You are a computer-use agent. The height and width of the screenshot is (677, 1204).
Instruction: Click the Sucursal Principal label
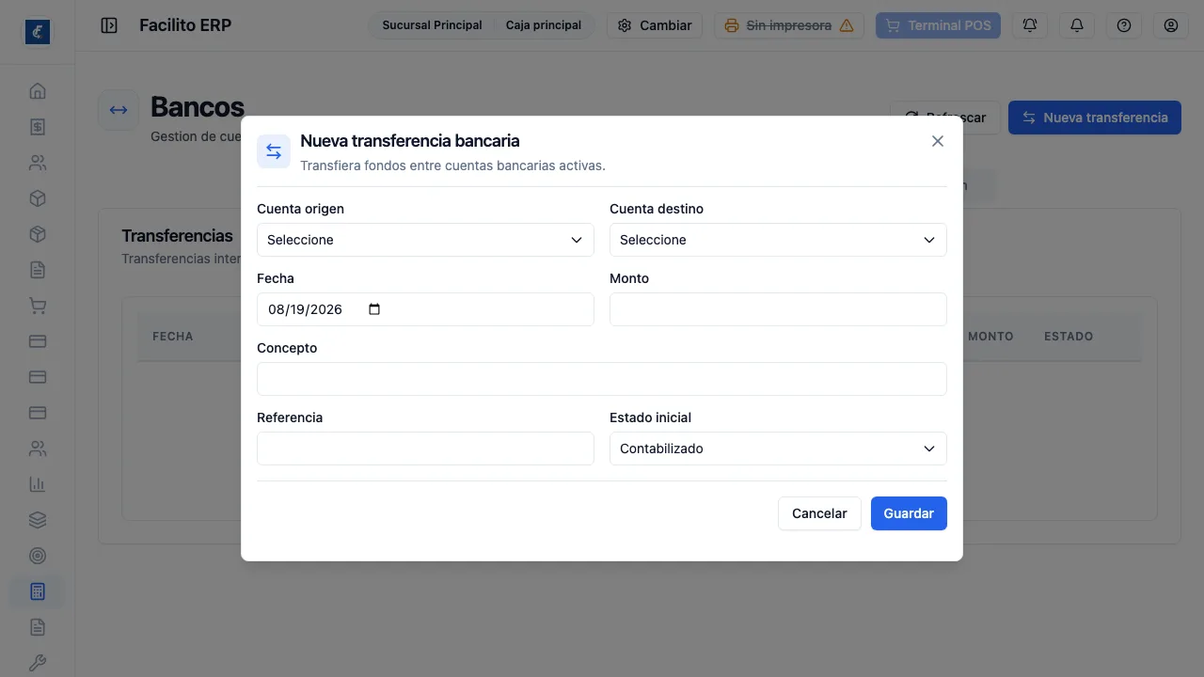(x=432, y=25)
